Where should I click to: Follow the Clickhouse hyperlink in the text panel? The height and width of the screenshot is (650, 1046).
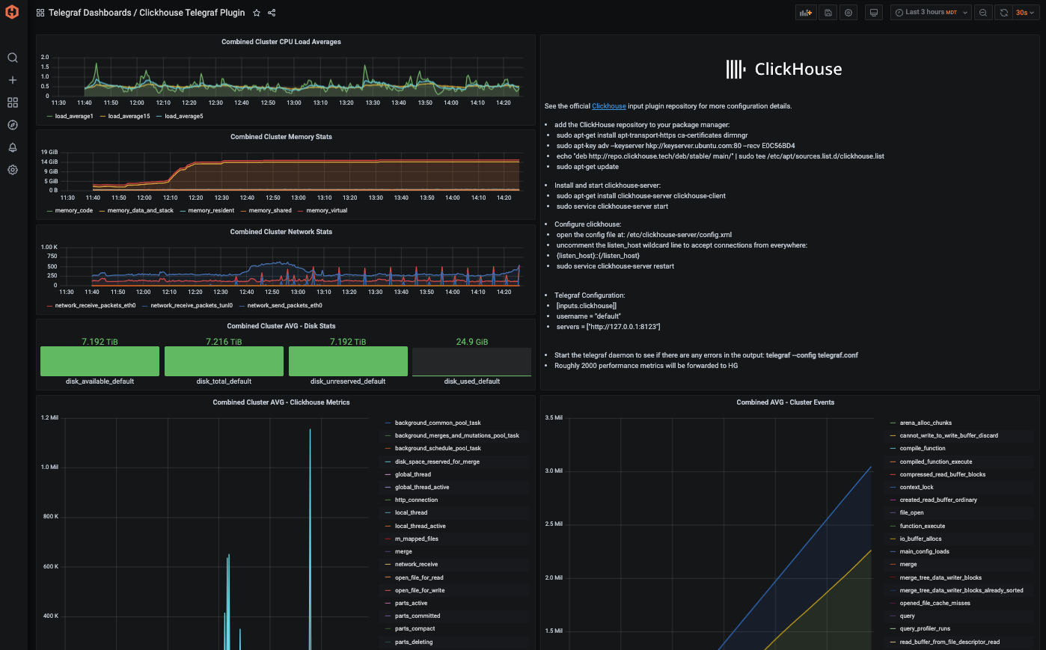coord(609,106)
